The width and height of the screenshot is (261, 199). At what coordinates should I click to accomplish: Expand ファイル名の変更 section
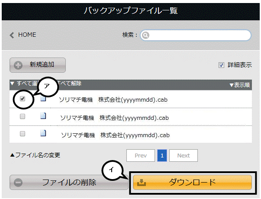tap(35, 155)
